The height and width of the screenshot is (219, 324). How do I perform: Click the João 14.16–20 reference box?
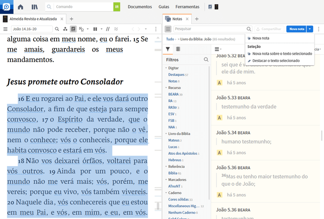click(32, 29)
